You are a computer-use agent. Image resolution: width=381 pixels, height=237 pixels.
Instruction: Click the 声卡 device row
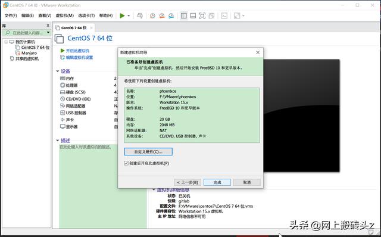coord(67,120)
